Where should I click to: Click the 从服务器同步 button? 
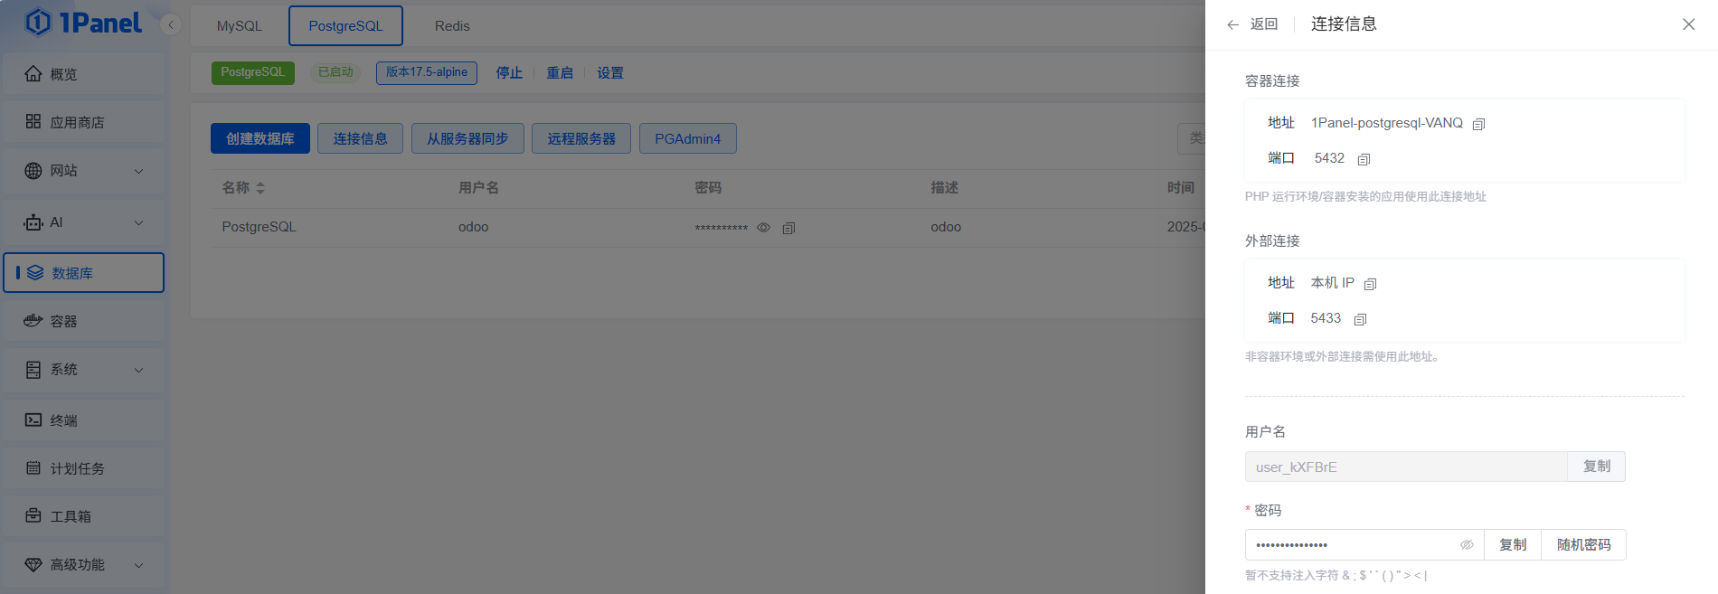[467, 138]
